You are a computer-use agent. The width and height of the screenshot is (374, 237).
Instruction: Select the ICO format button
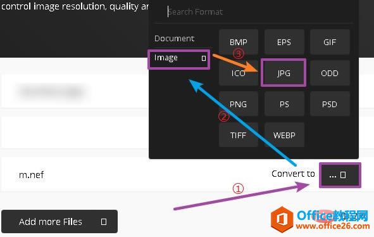coord(239,73)
